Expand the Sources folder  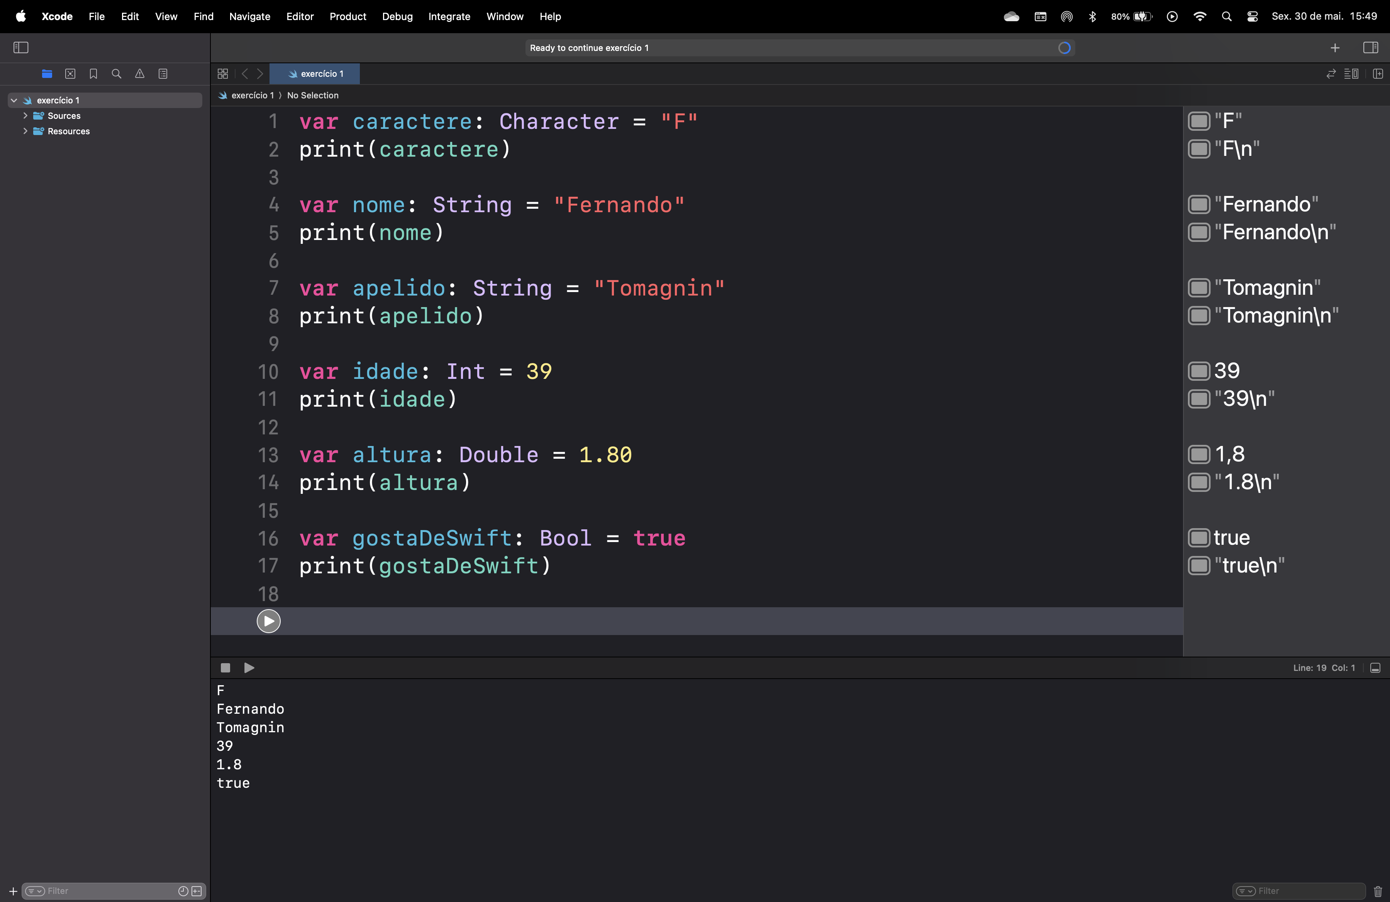tap(25, 115)
